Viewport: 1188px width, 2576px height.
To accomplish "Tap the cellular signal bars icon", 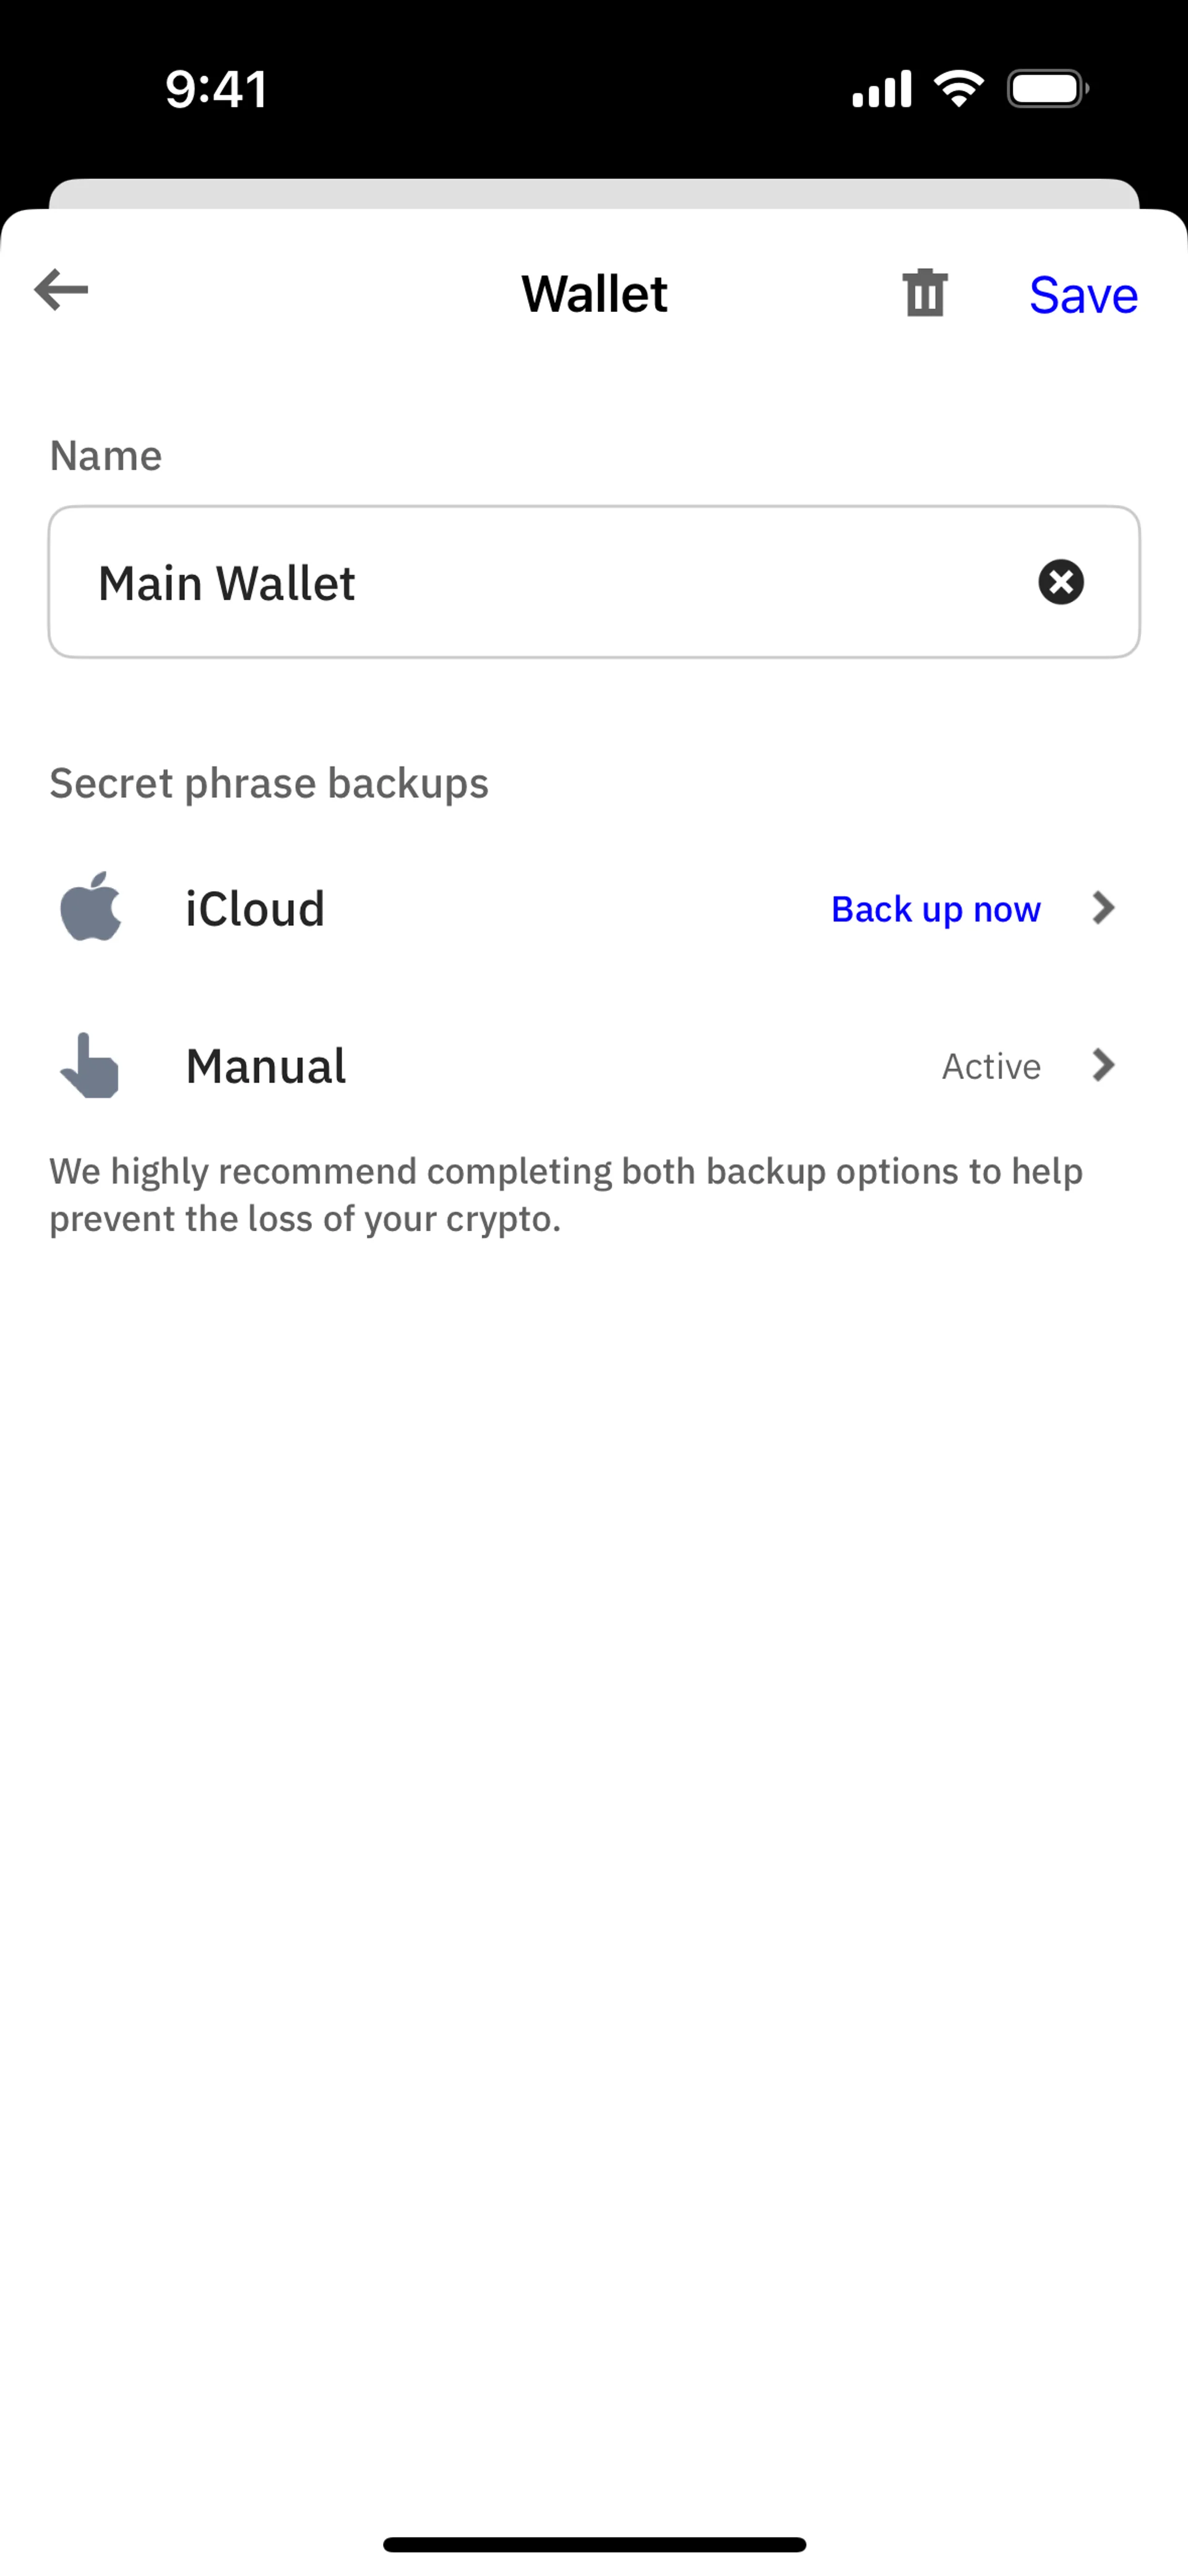I will (x=881, y=89).
